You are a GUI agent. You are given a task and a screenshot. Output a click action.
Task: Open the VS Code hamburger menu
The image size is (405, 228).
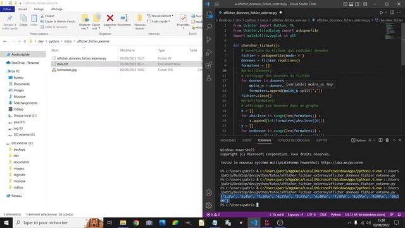[x=216, y=4]
